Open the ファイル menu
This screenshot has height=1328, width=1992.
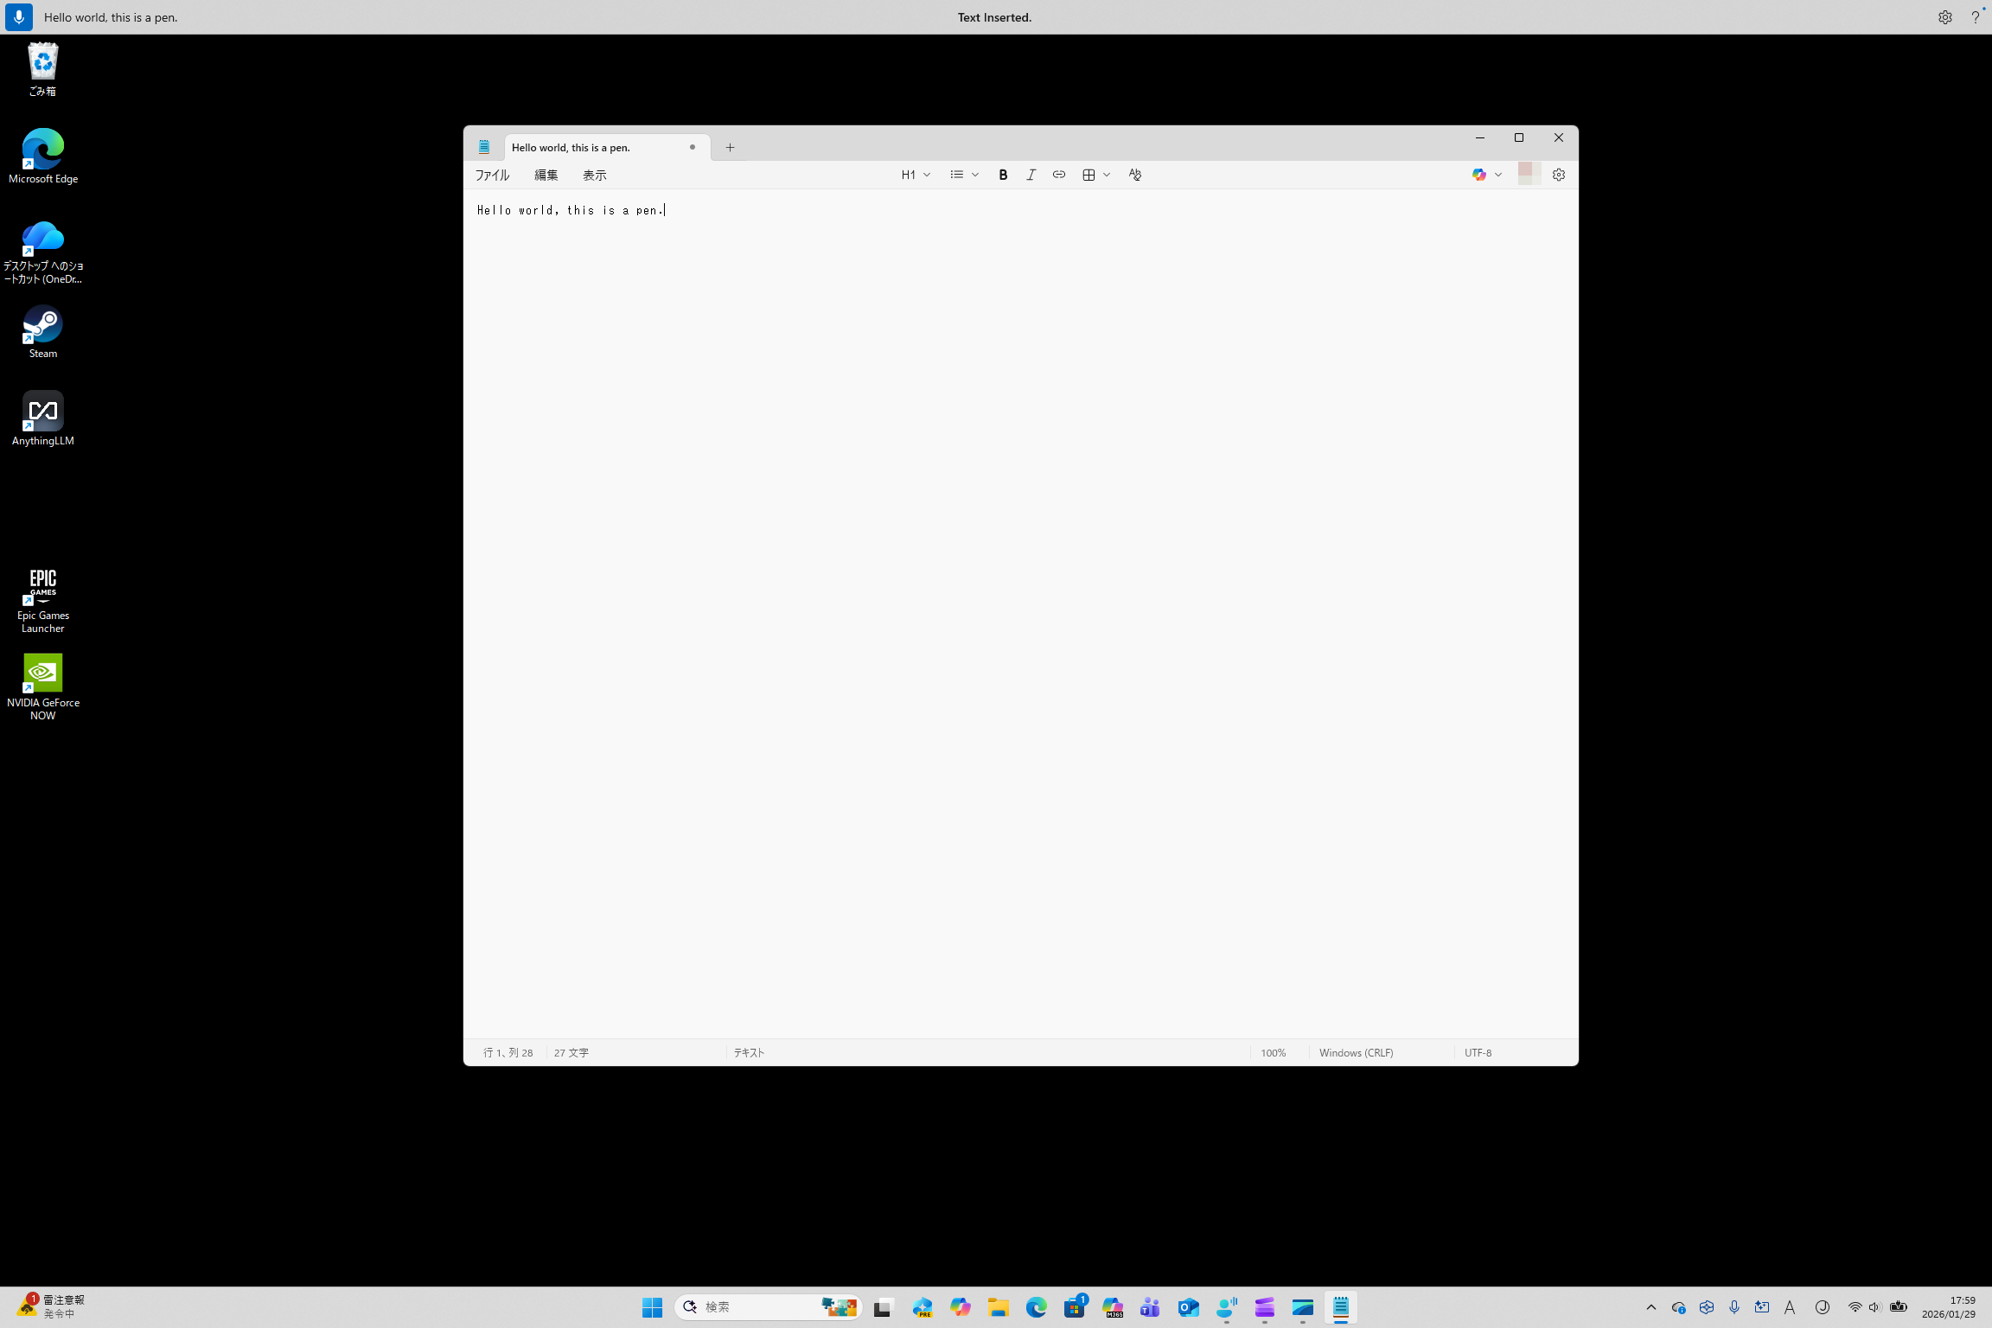pos(492,176)
